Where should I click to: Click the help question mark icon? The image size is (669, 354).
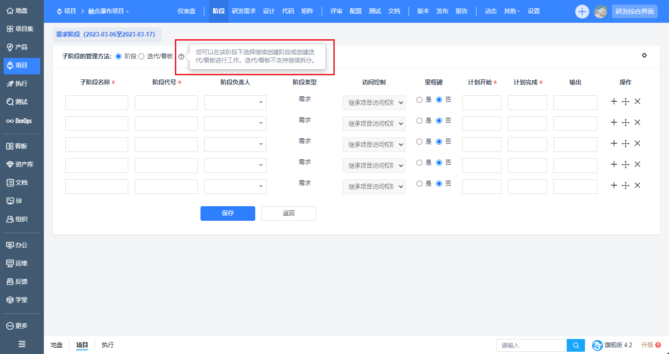pyautogui.click(x=181, y=57)
